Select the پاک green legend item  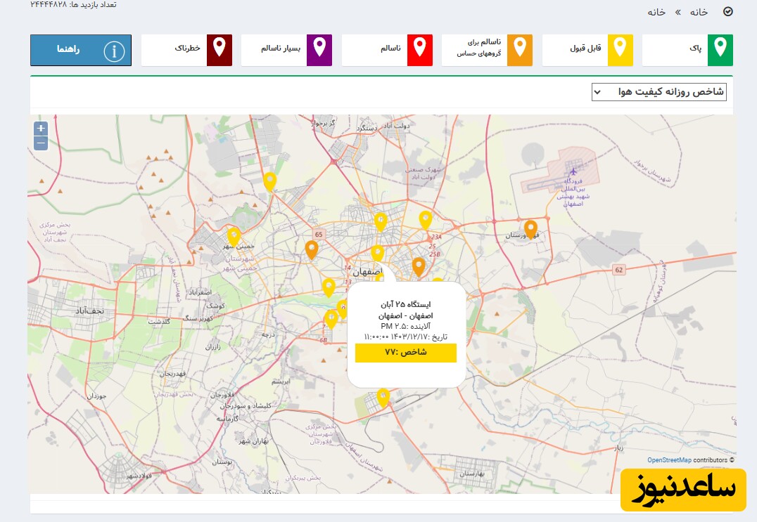[x=687, y=50]
